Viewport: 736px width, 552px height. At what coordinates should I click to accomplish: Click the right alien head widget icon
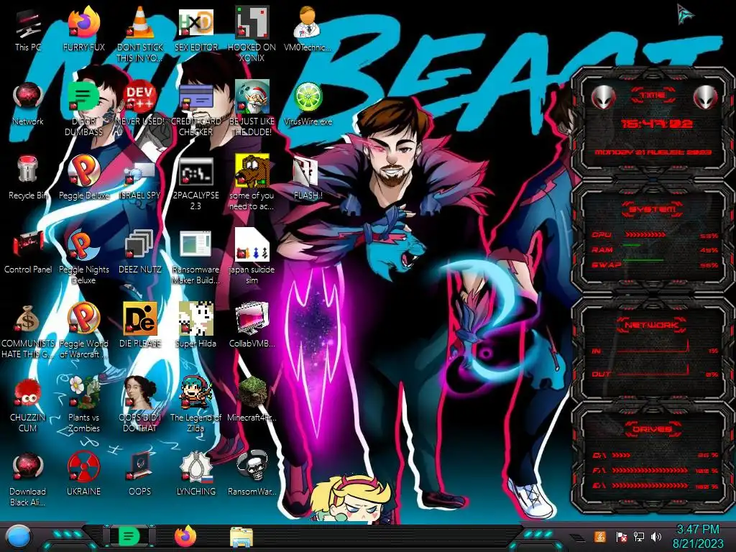[705, 98]
